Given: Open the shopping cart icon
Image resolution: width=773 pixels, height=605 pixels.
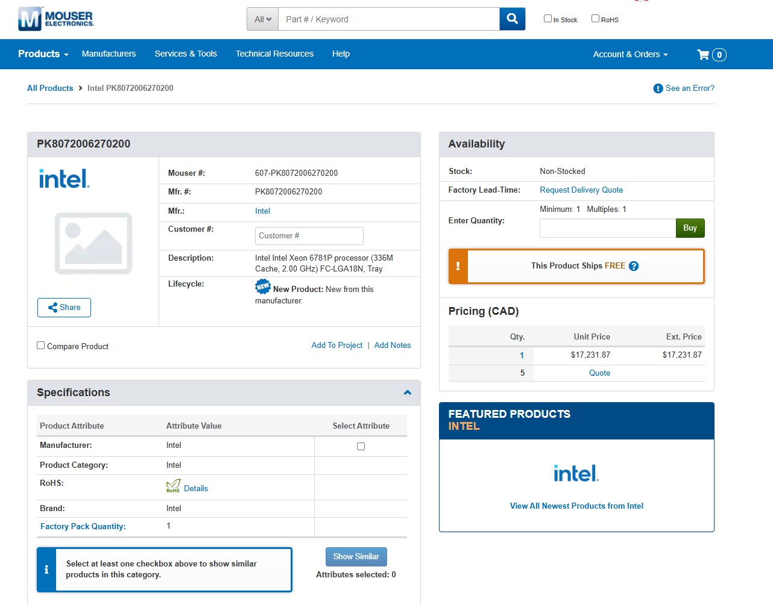Looking at the screenshot, I should click(x=703, y=55).
